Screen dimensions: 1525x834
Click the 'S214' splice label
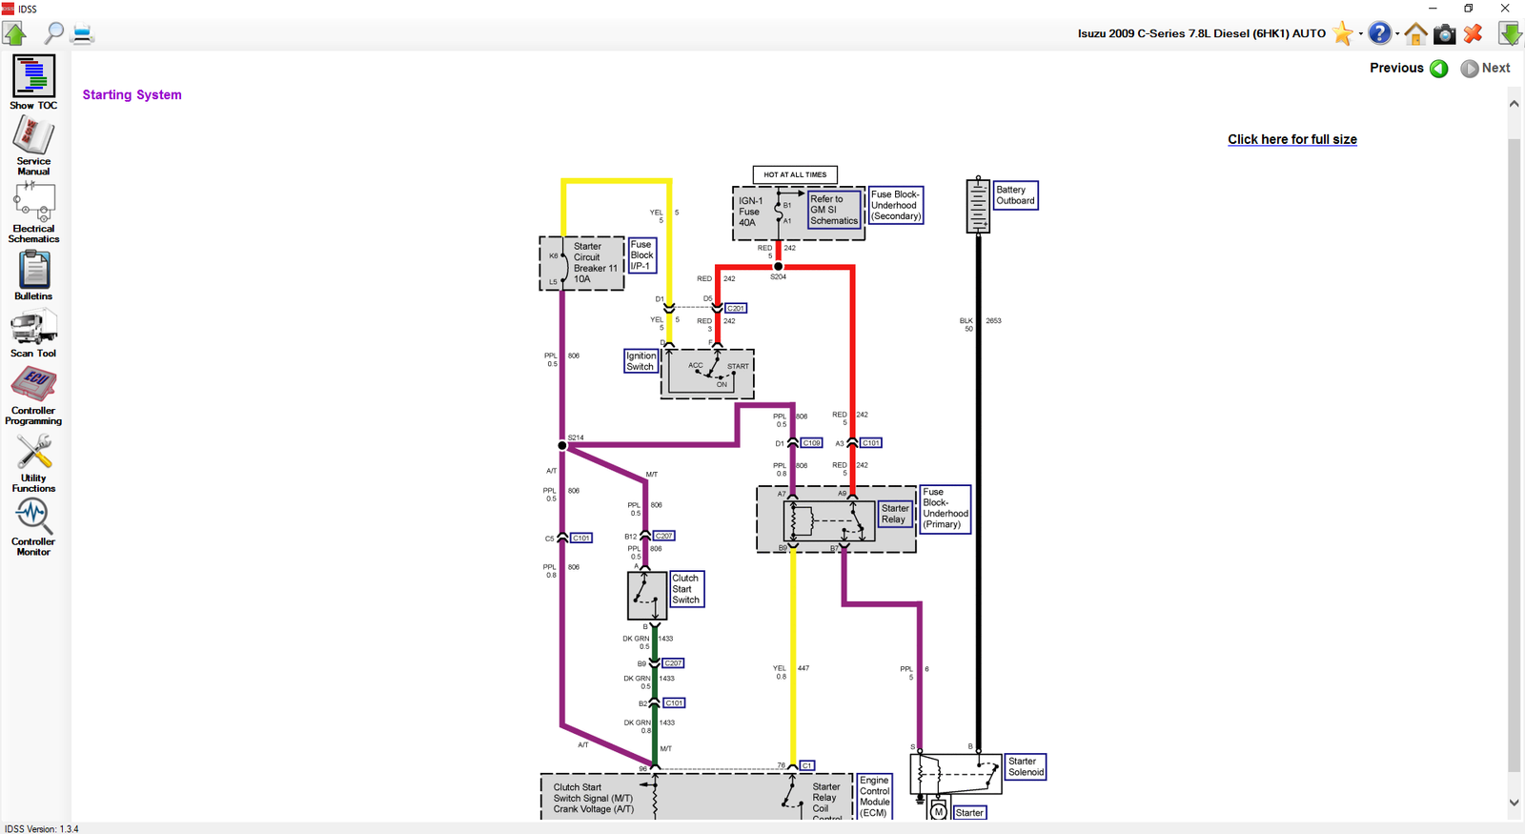click(x=576, y=437)
